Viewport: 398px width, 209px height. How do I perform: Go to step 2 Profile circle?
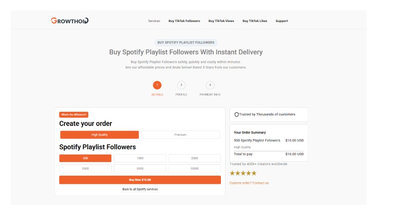pyautogui.click(x=181, y=85)
